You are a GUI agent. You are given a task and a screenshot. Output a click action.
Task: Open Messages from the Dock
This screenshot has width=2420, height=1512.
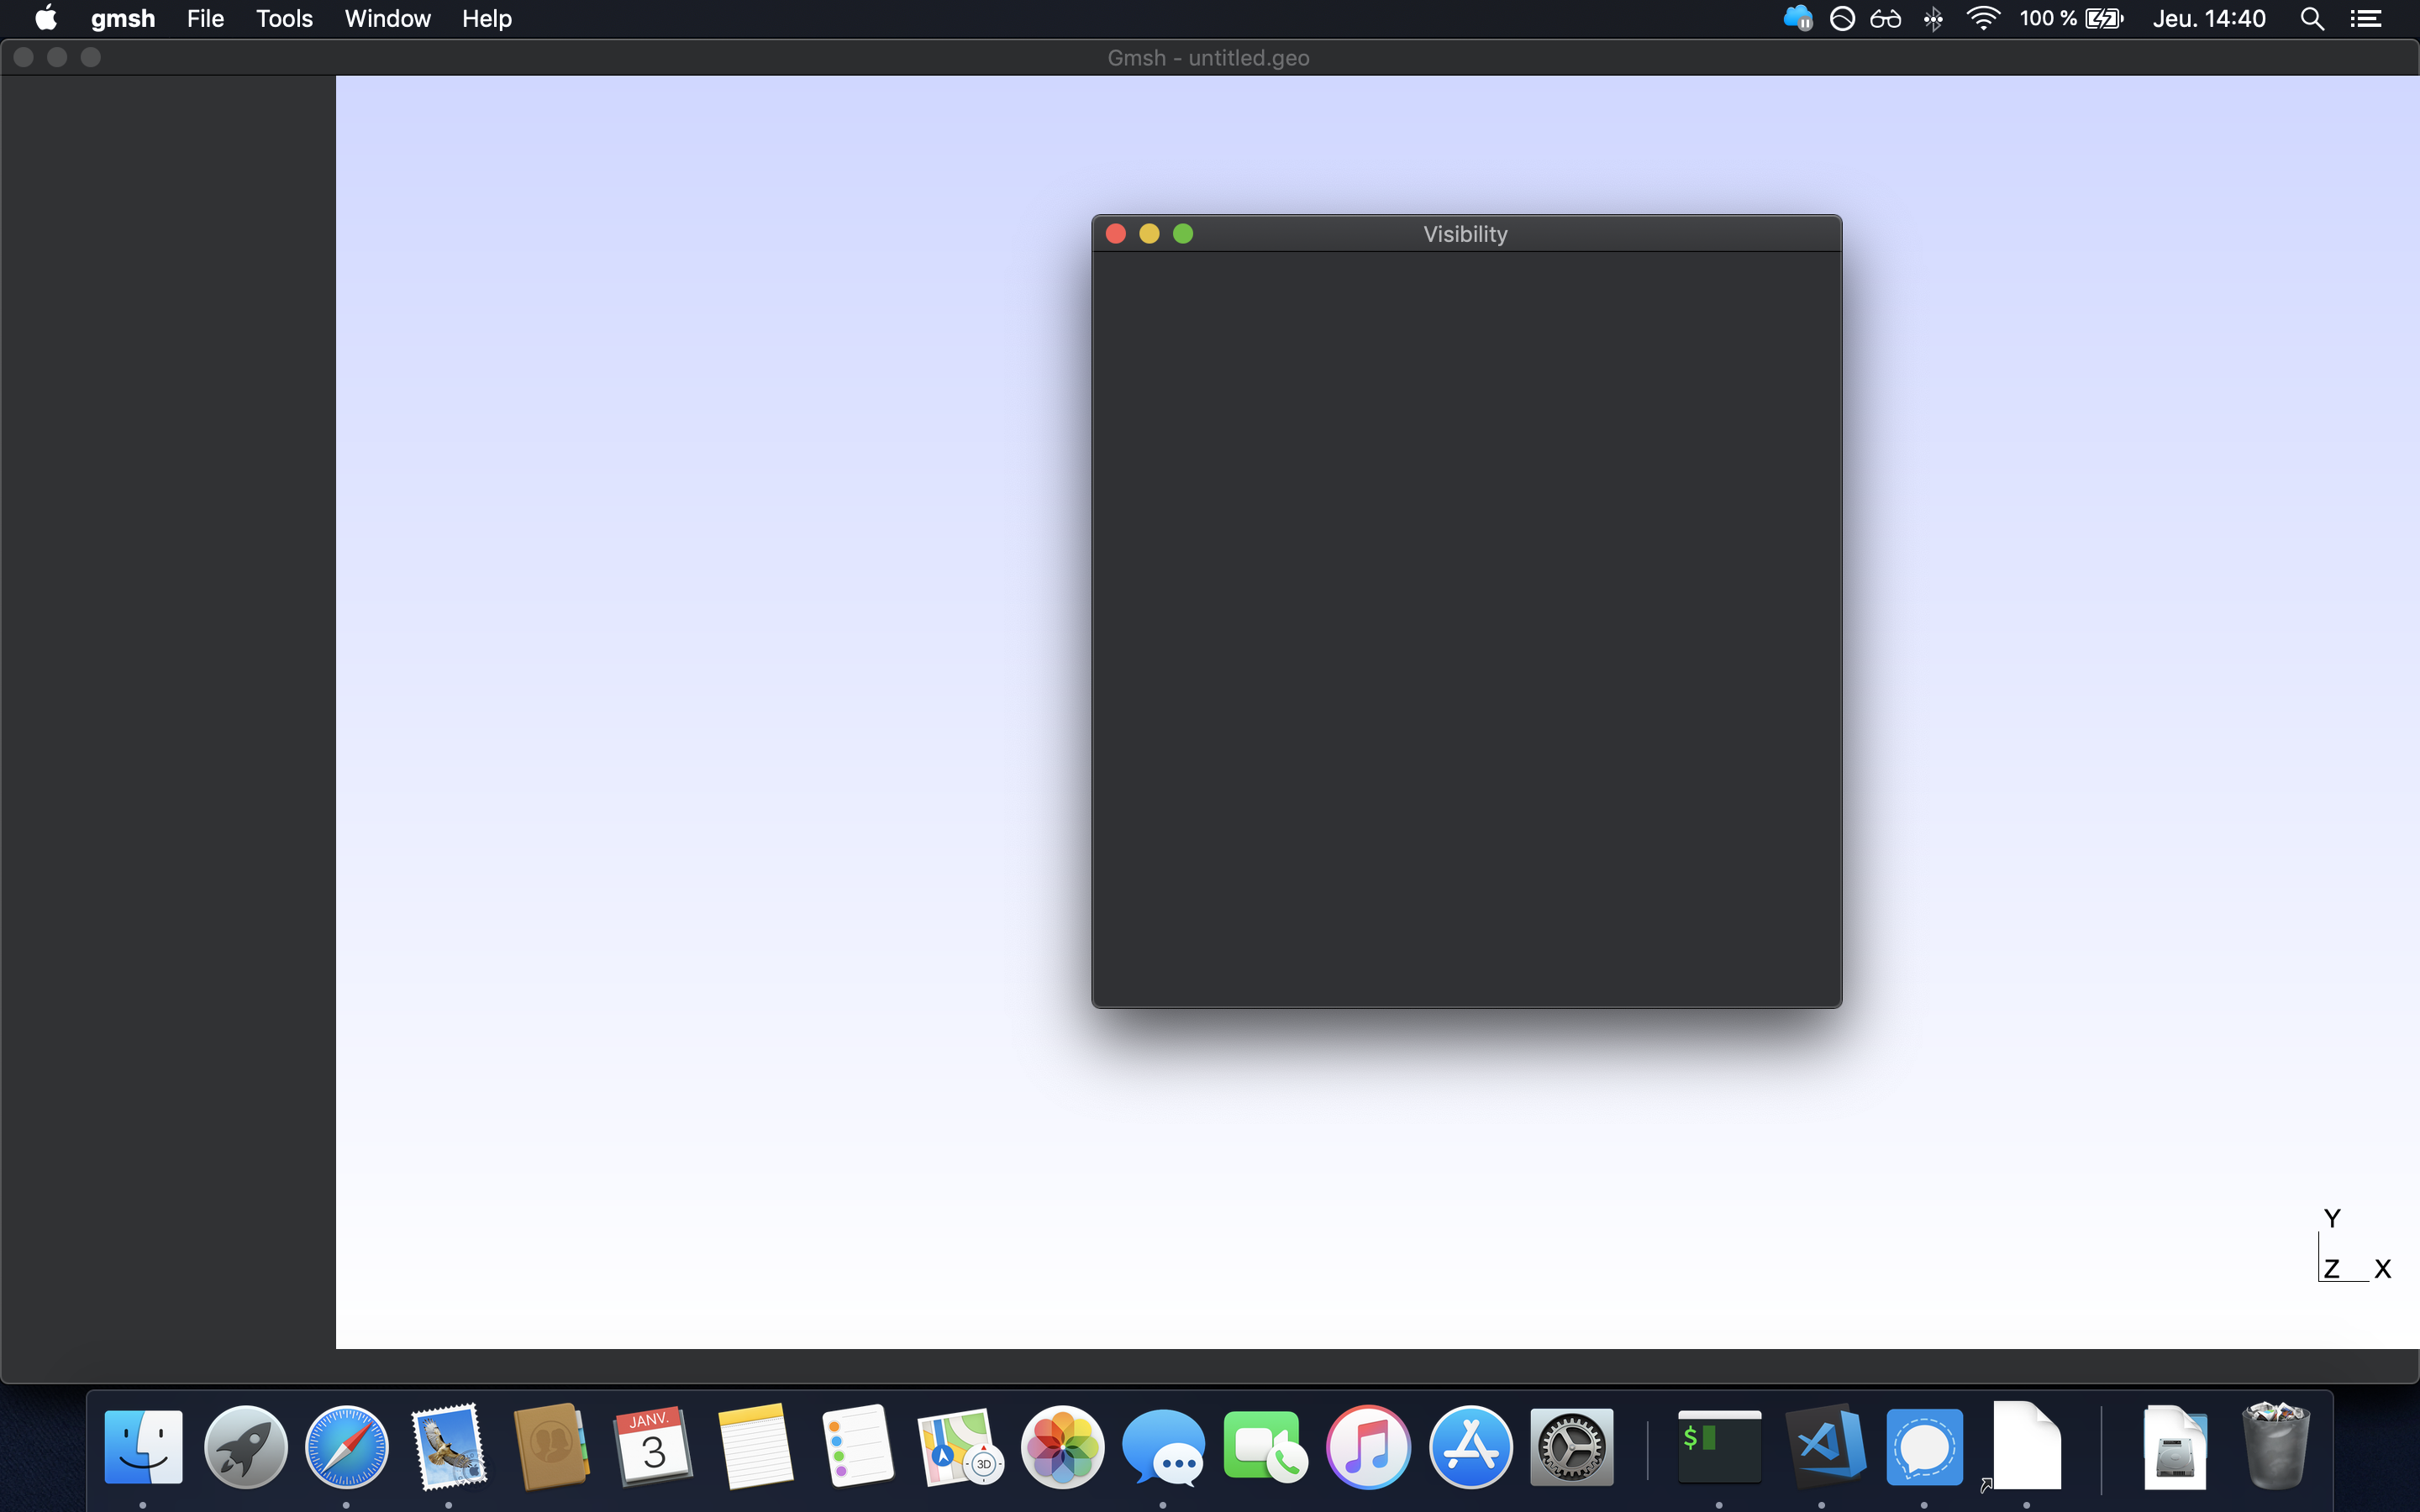point(1163,1447)
